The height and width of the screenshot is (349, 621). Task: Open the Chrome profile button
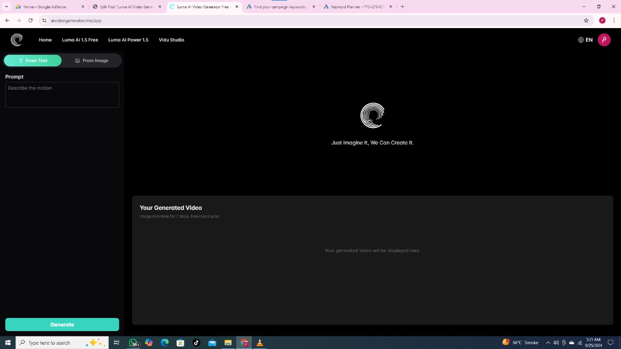point(602,20)
